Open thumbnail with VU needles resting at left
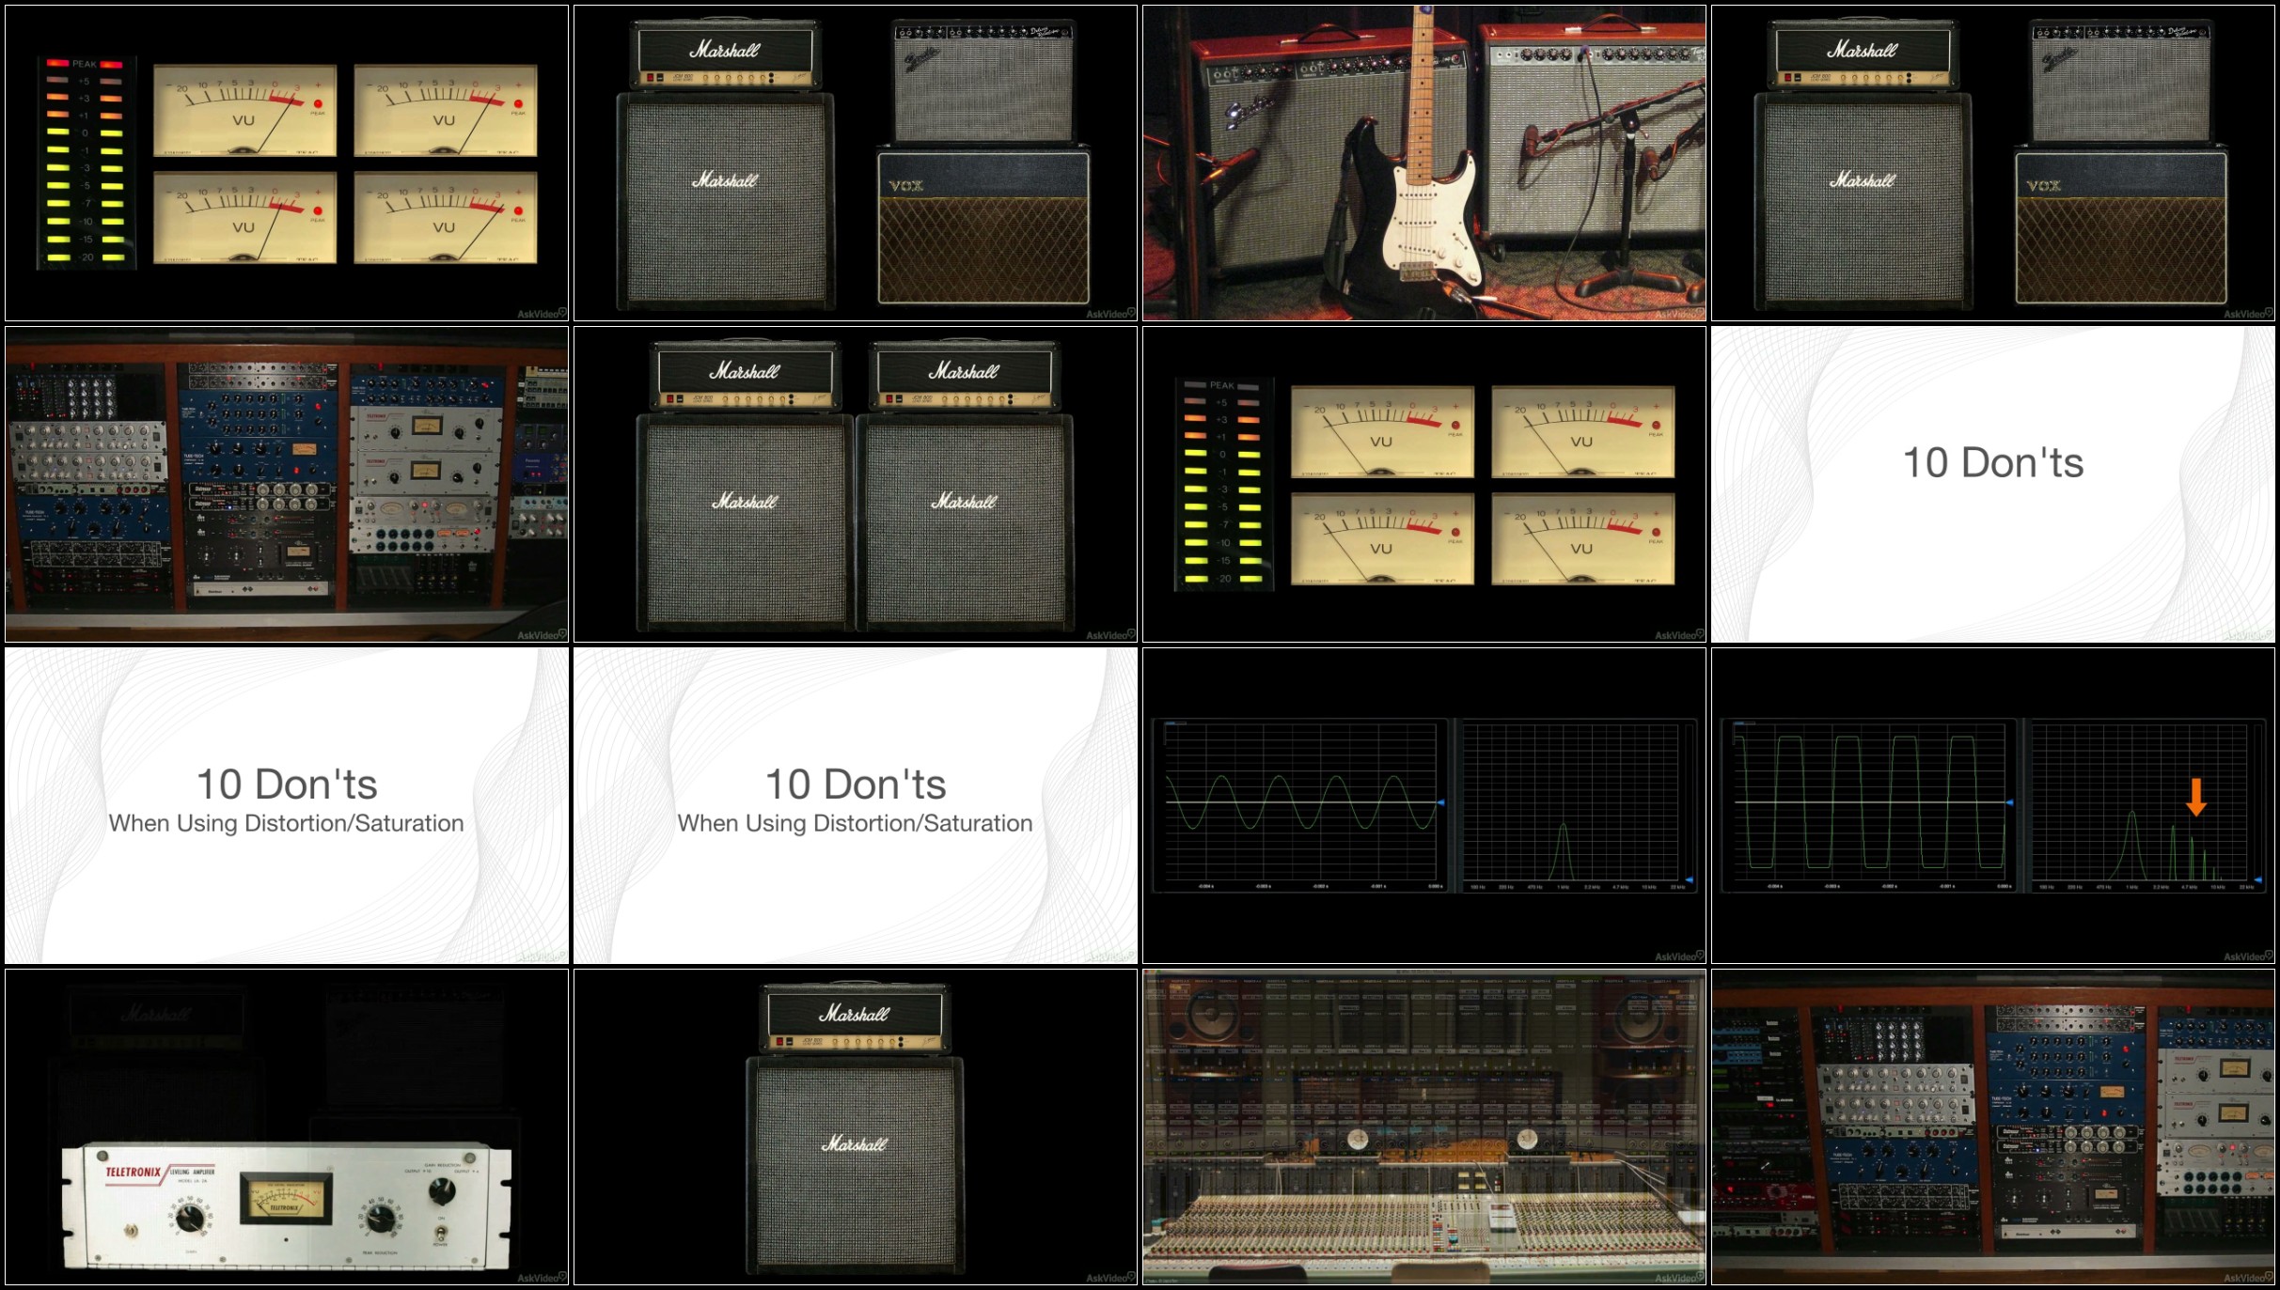2280x1290 pixels. 1424,485
